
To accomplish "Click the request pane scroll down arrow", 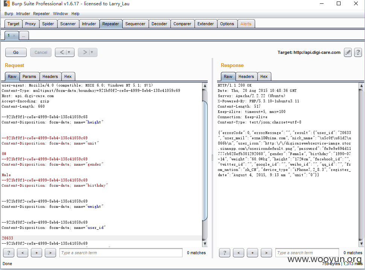I will (x=205, y=244).
